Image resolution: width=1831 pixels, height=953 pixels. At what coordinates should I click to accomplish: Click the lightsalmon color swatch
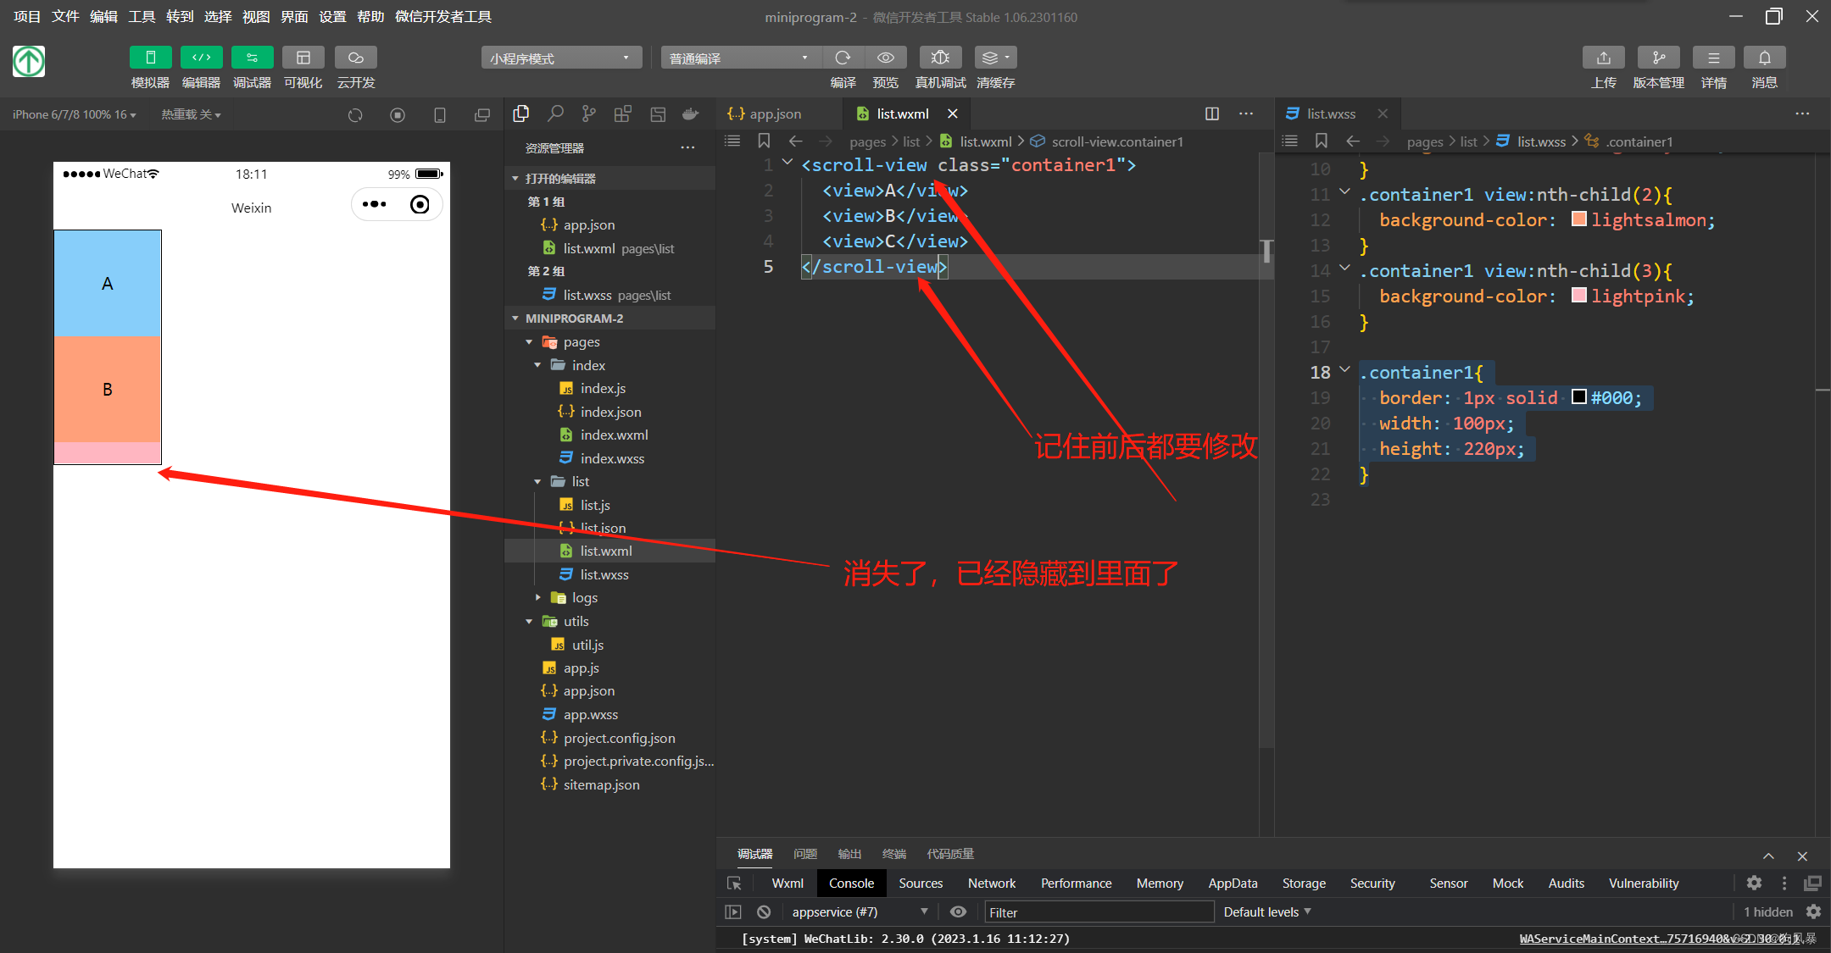(1578, 219)
